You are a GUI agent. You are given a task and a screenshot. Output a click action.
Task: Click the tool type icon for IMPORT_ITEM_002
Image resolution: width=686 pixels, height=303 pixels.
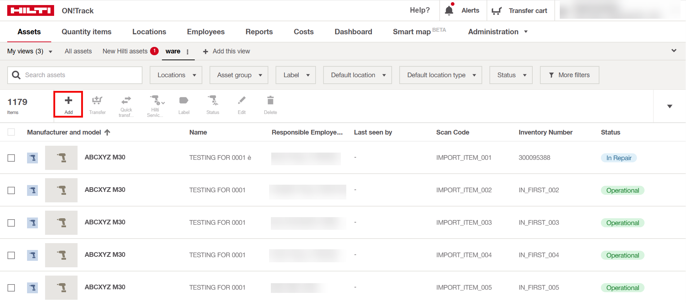click(x=32, y=190)
